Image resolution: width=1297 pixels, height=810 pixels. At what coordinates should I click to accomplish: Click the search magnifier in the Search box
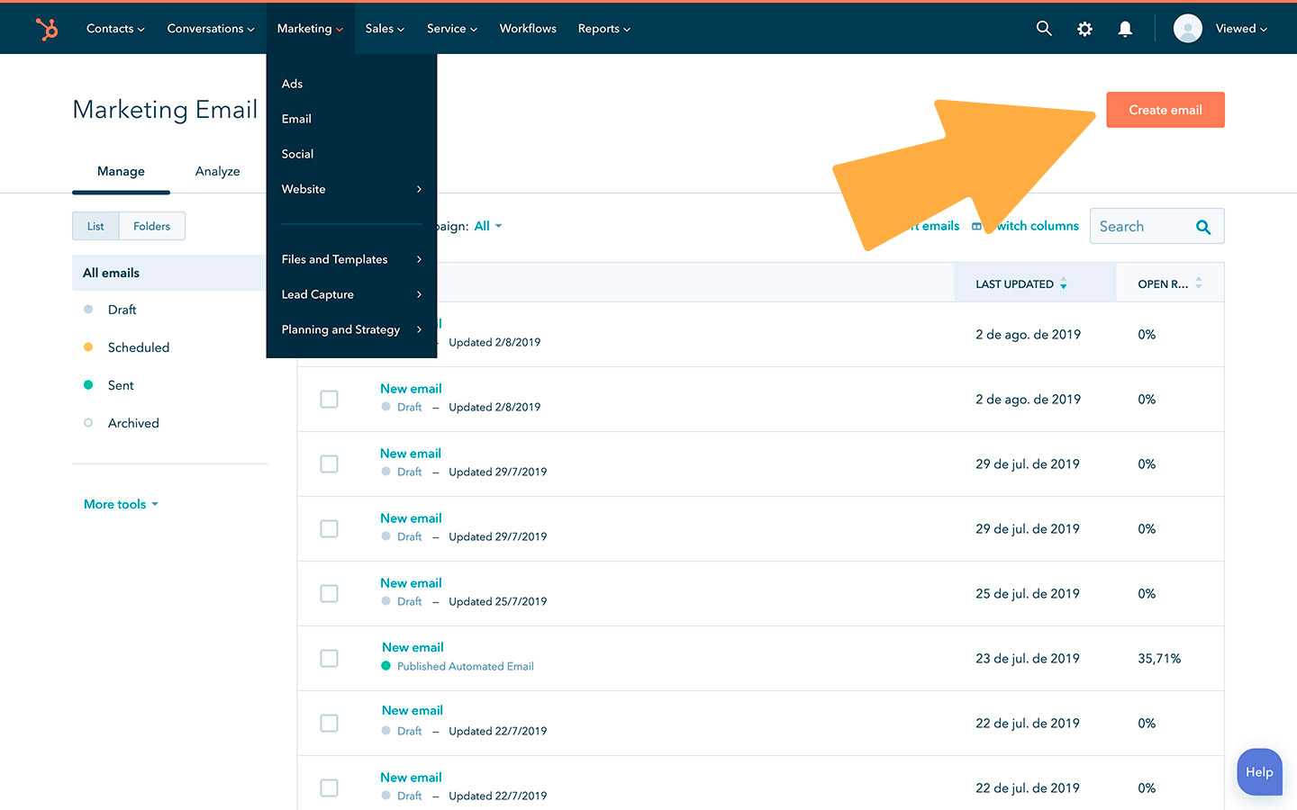click(1203, 227)
